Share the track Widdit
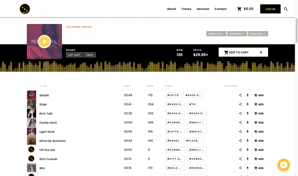The image size is (298, 176). click(240, 95)
